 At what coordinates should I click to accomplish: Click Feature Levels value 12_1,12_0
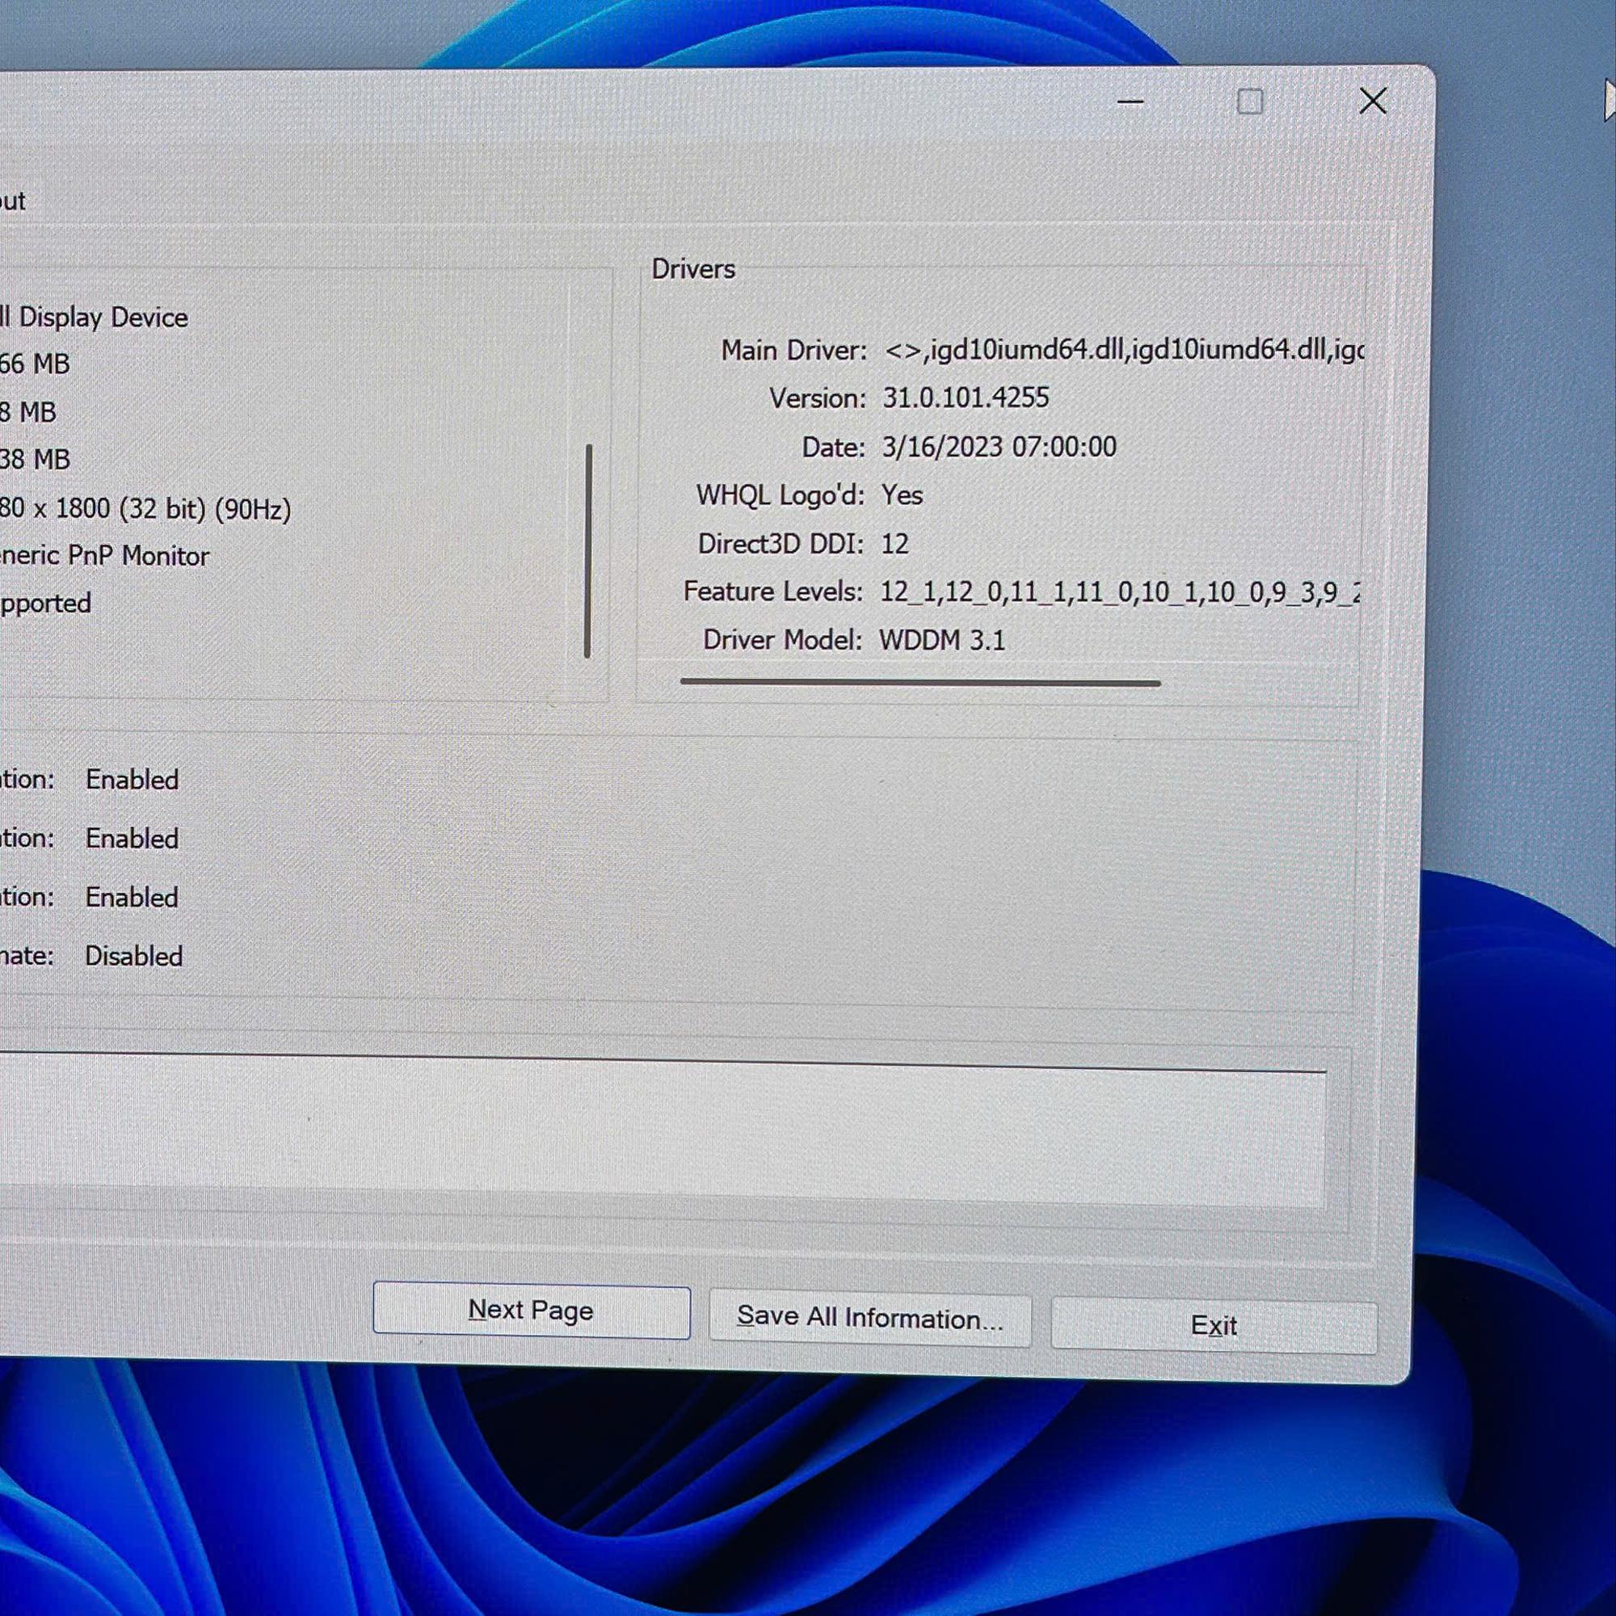pyautogui.click(x=1119, y=592)
